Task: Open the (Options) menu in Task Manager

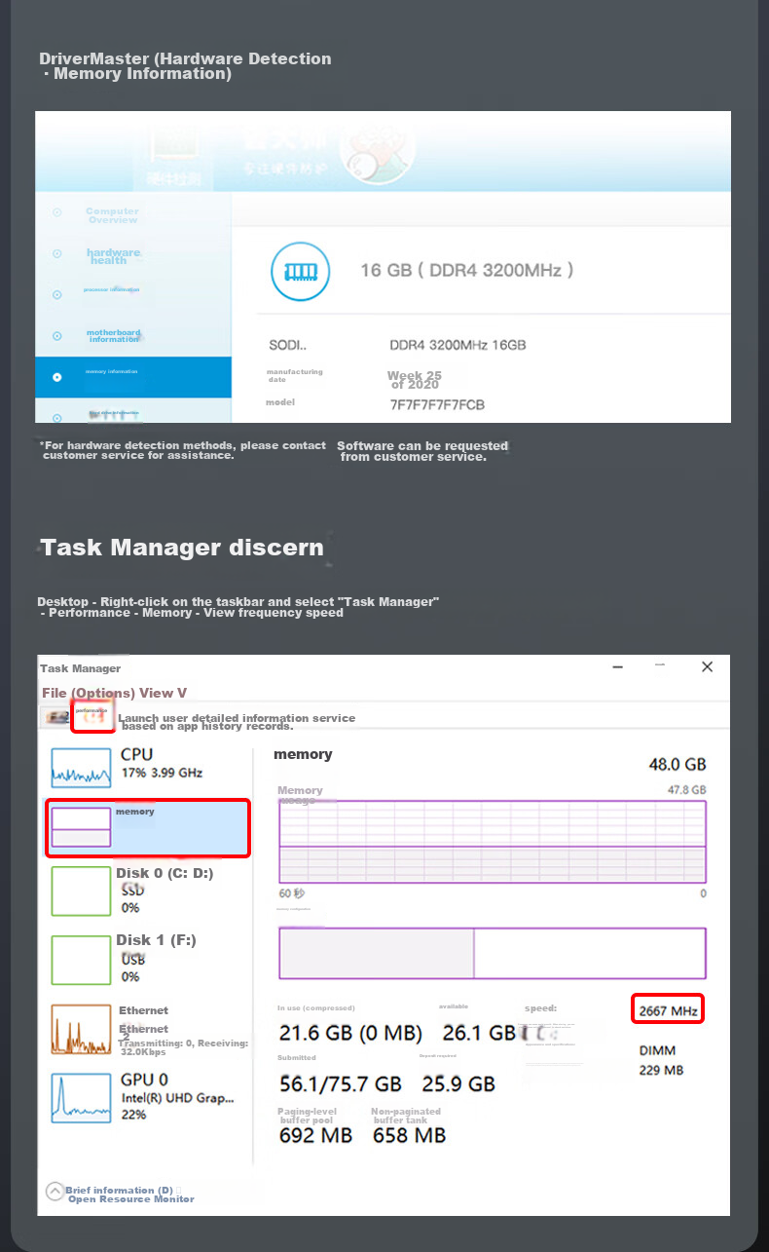Action: pos(102,693)
